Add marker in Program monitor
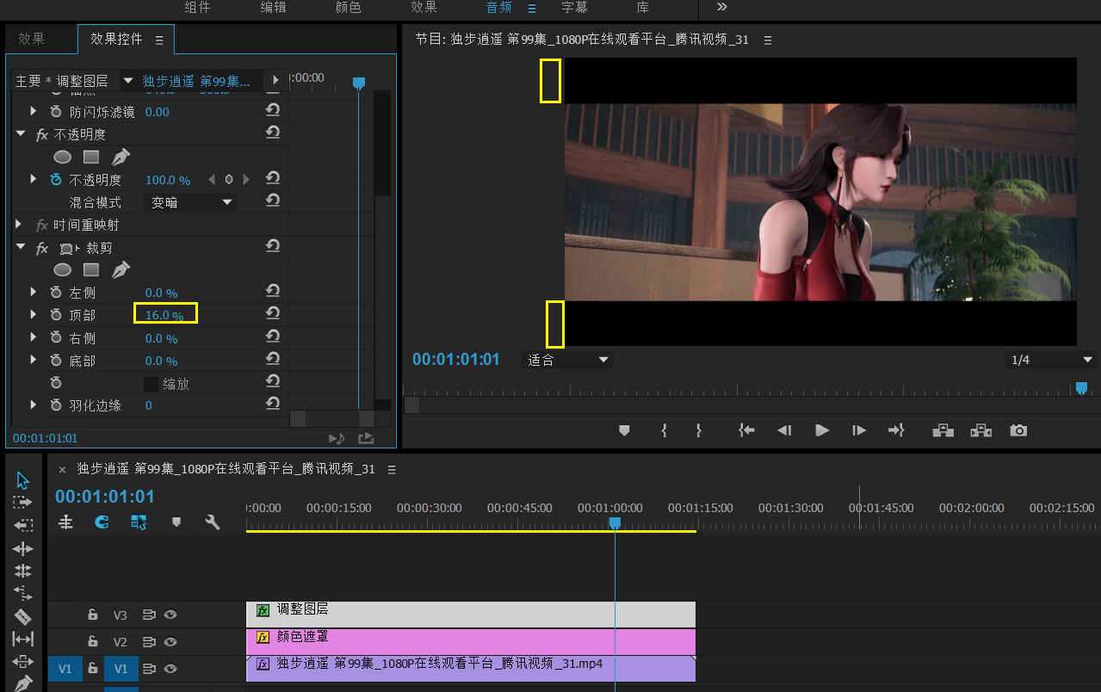The width and height of the screenshot is (1101, 692). 625,430
